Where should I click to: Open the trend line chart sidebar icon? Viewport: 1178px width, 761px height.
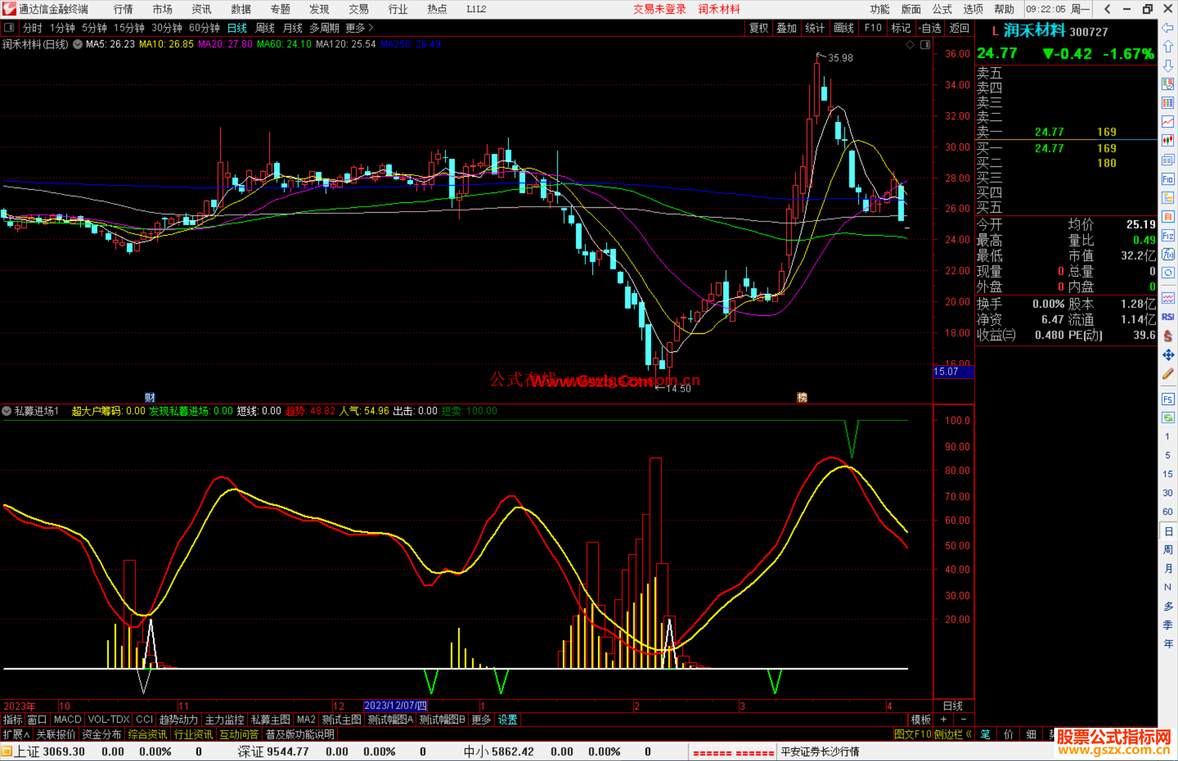(1168, 122)
